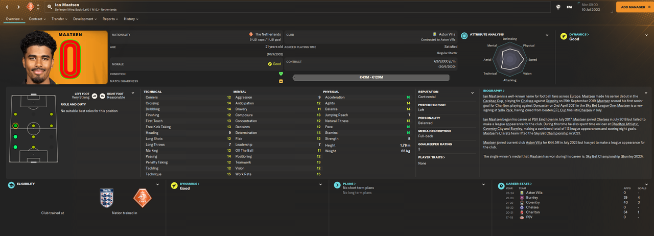Screen dimensions: 654x236
Task: Click the Mon 10 Jul 2023 date box
Action: click(596, 7)
